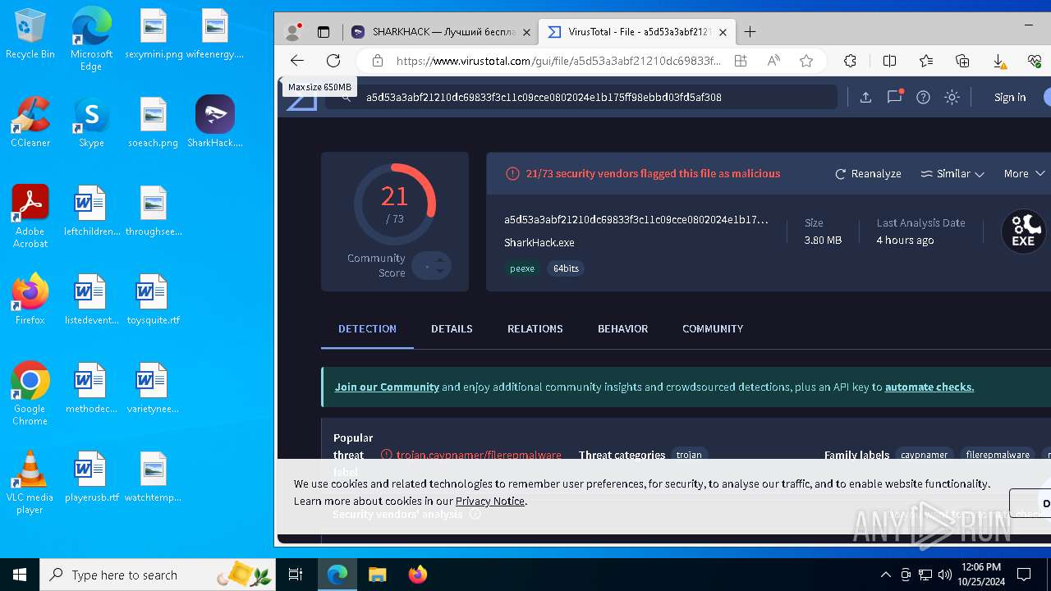
Task: Open the Privacy Notice link
Action: [x=489, y=501]
